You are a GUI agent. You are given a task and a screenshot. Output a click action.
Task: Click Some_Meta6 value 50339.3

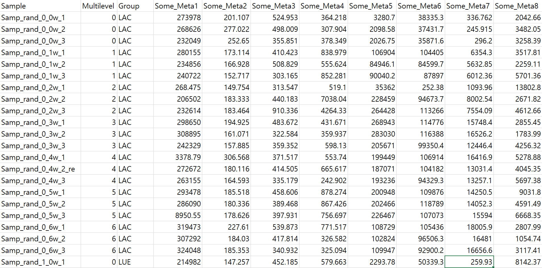(x=421, y=262)
